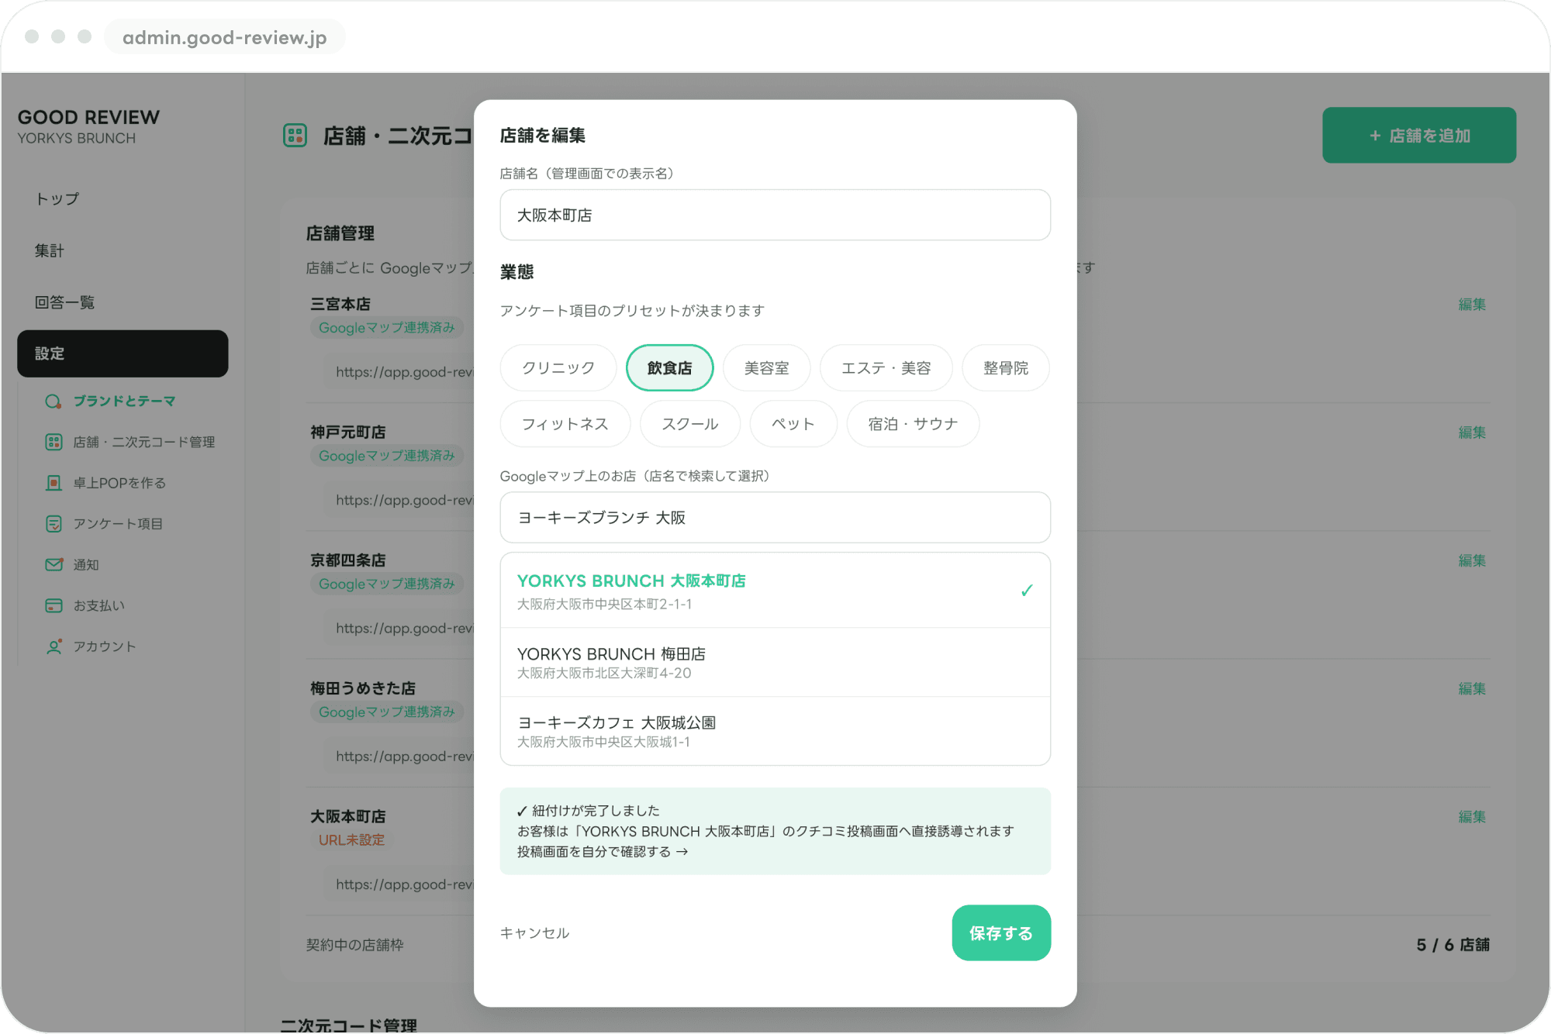Go to ブランドとテーマ settings

point(124,402)
